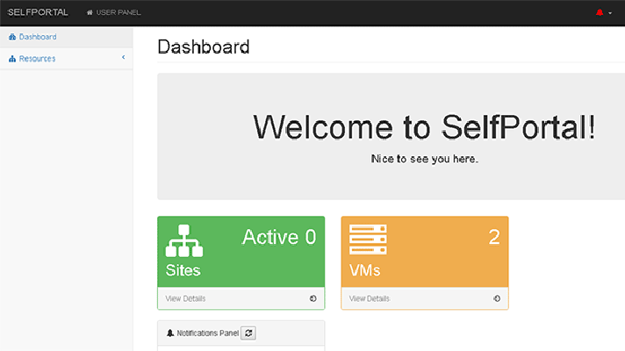The image size is (625, 351).
Task: Click the Dashboard page heading
Action: 204,47
